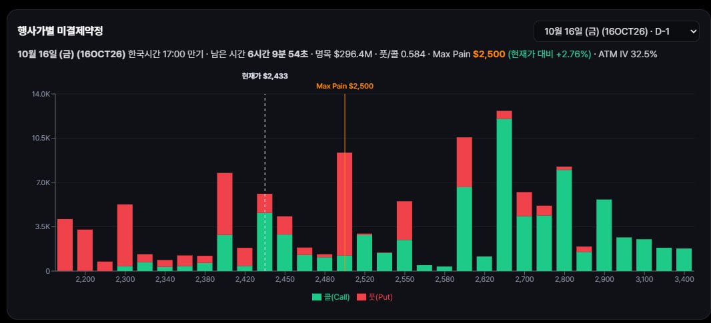711x323 pixels.
Task: Click the (현재가 대비 +2.76%) green text
Action: [550, 55]
